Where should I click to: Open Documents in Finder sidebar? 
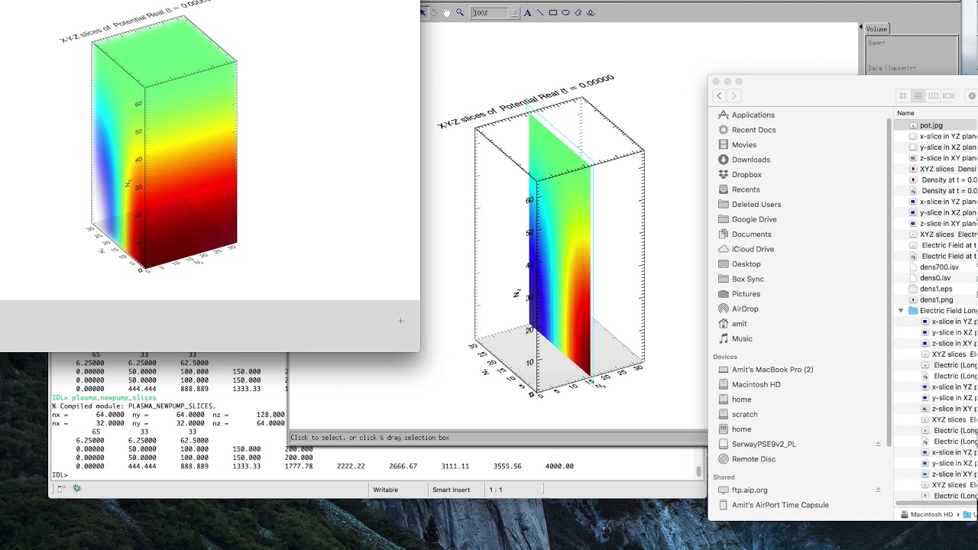[751, 234]
